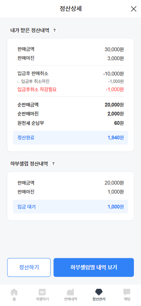Tap the 정산관리 tab label

[99, 299]
